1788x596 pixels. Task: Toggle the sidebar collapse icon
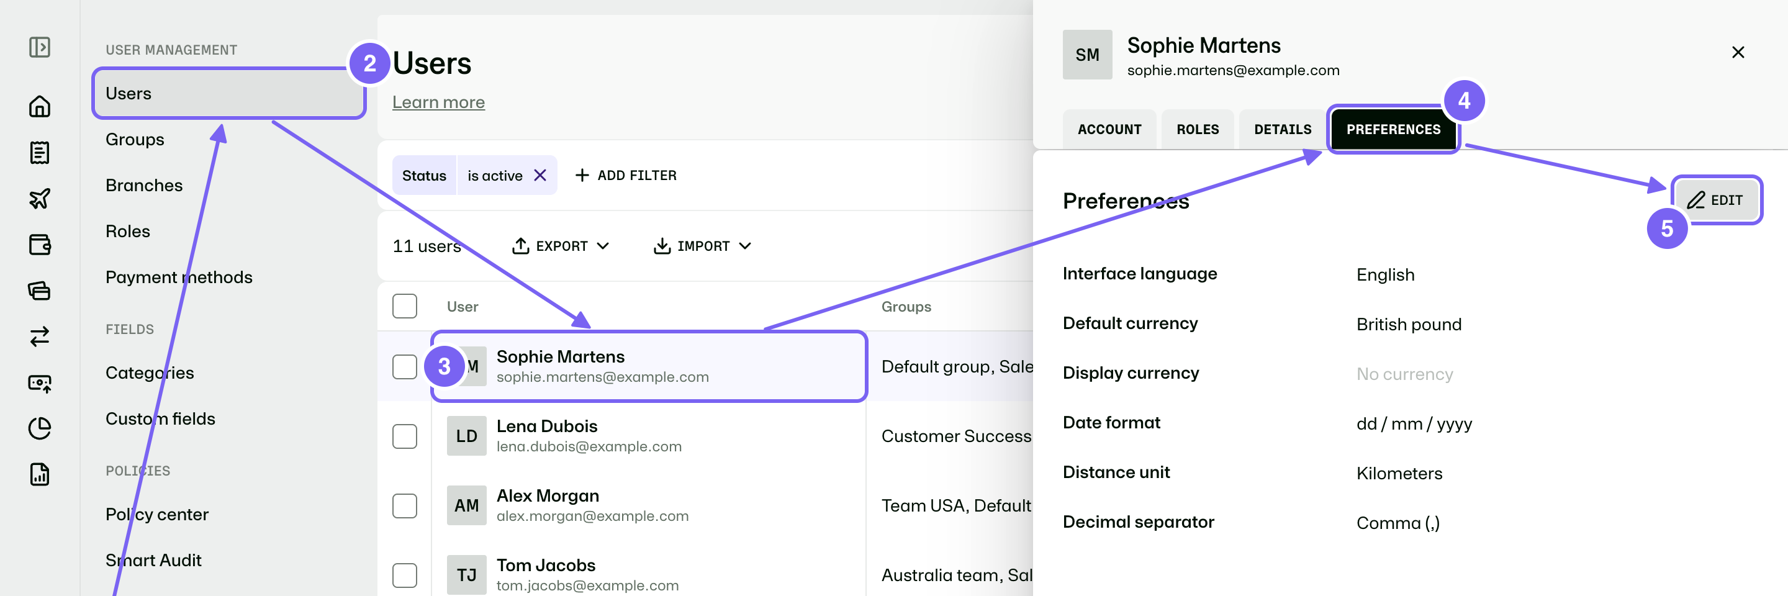tap(40, 47)
